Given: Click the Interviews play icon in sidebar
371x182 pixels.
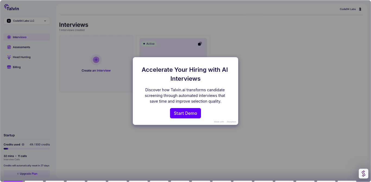Looking at the screenshot, I should (9, 37).
